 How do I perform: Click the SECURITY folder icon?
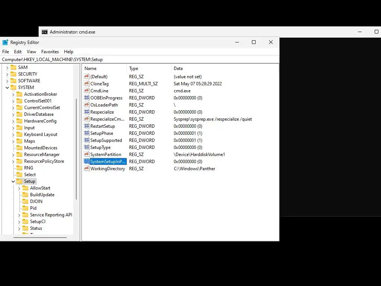[x=13, y=74]
